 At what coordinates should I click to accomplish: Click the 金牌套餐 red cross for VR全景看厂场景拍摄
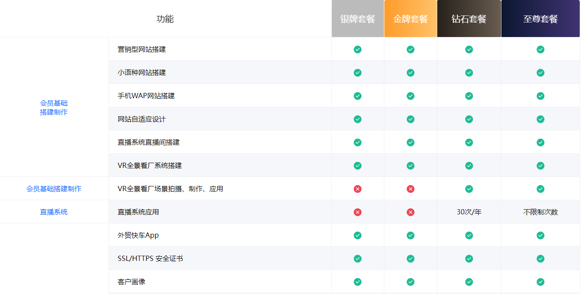[411, 189]
